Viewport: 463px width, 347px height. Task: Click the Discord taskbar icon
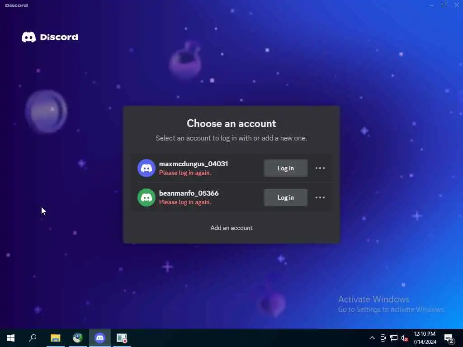100,338
